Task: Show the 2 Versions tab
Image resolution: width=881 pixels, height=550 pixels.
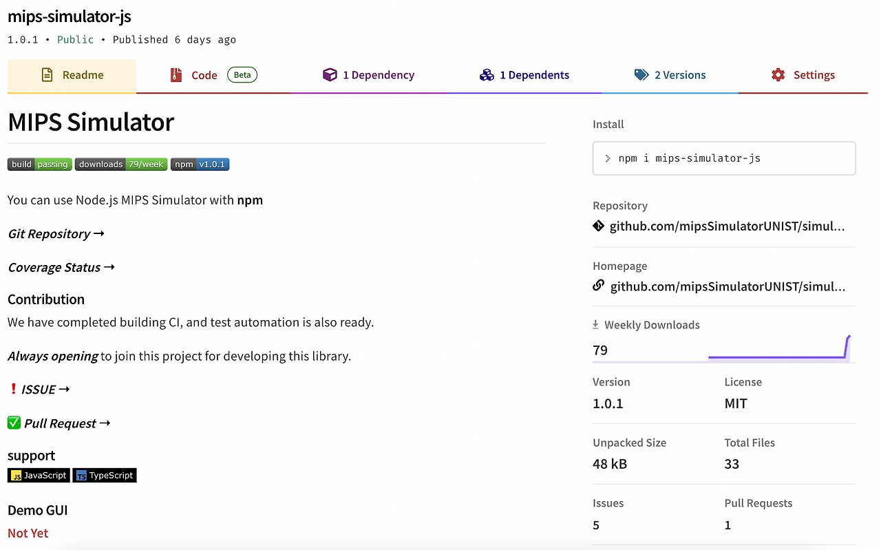Action: [x=670, y=75]
